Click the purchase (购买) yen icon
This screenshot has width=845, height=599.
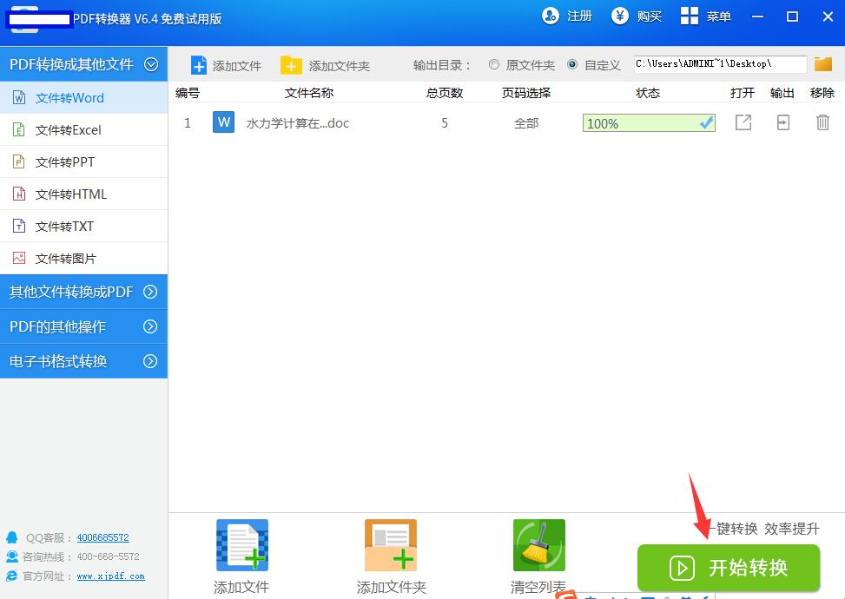click(620, 16)
